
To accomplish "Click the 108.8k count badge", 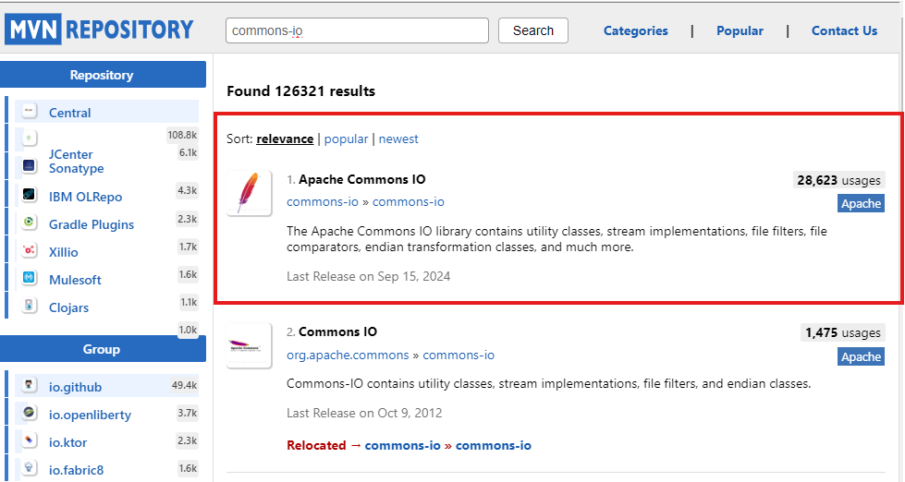I will (x=182, y=135).
